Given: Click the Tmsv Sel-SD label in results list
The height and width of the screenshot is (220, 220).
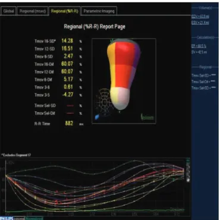Looking at the screenshot, I should [x=45, y=106].
